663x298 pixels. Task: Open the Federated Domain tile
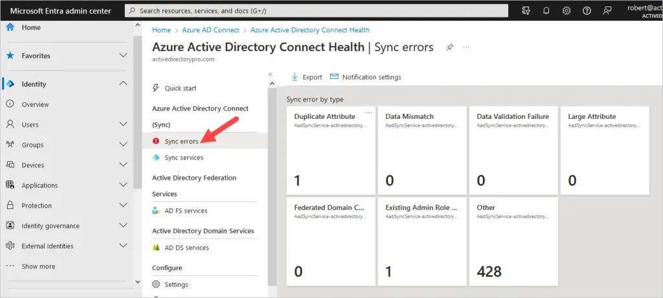click(331, 242)
